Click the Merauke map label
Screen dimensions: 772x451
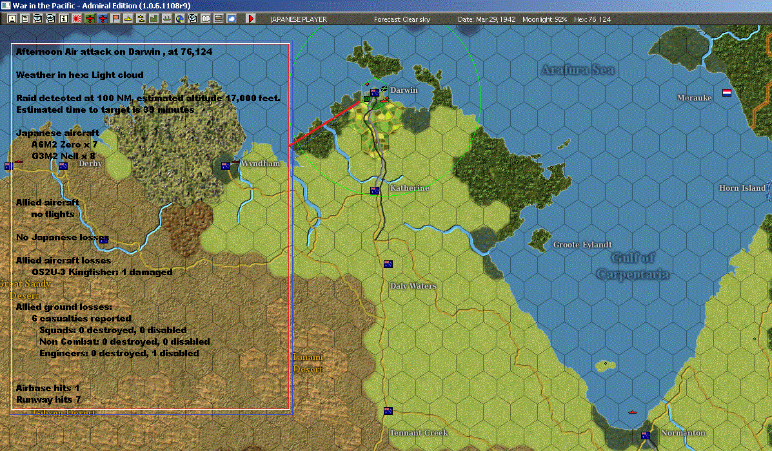point(694,98)
